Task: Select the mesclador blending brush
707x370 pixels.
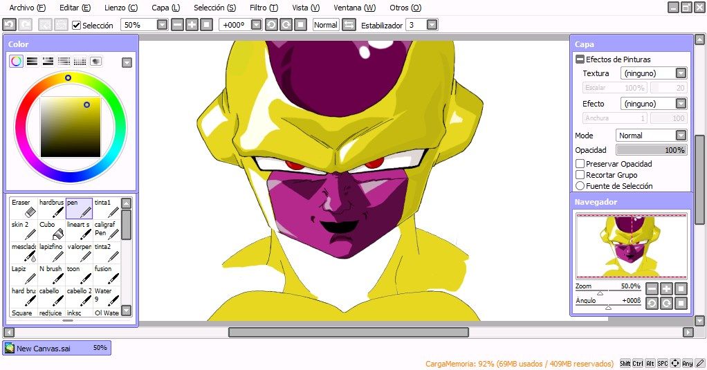Action: 24,252
